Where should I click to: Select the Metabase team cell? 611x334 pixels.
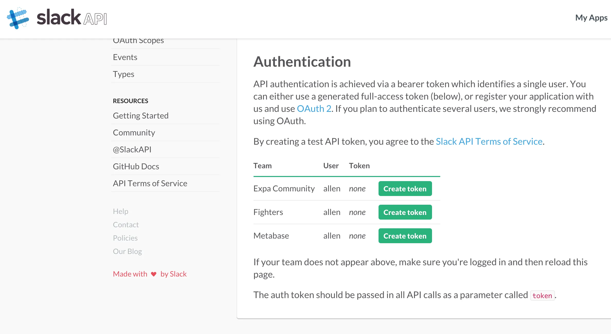click(x=271, y=236)
